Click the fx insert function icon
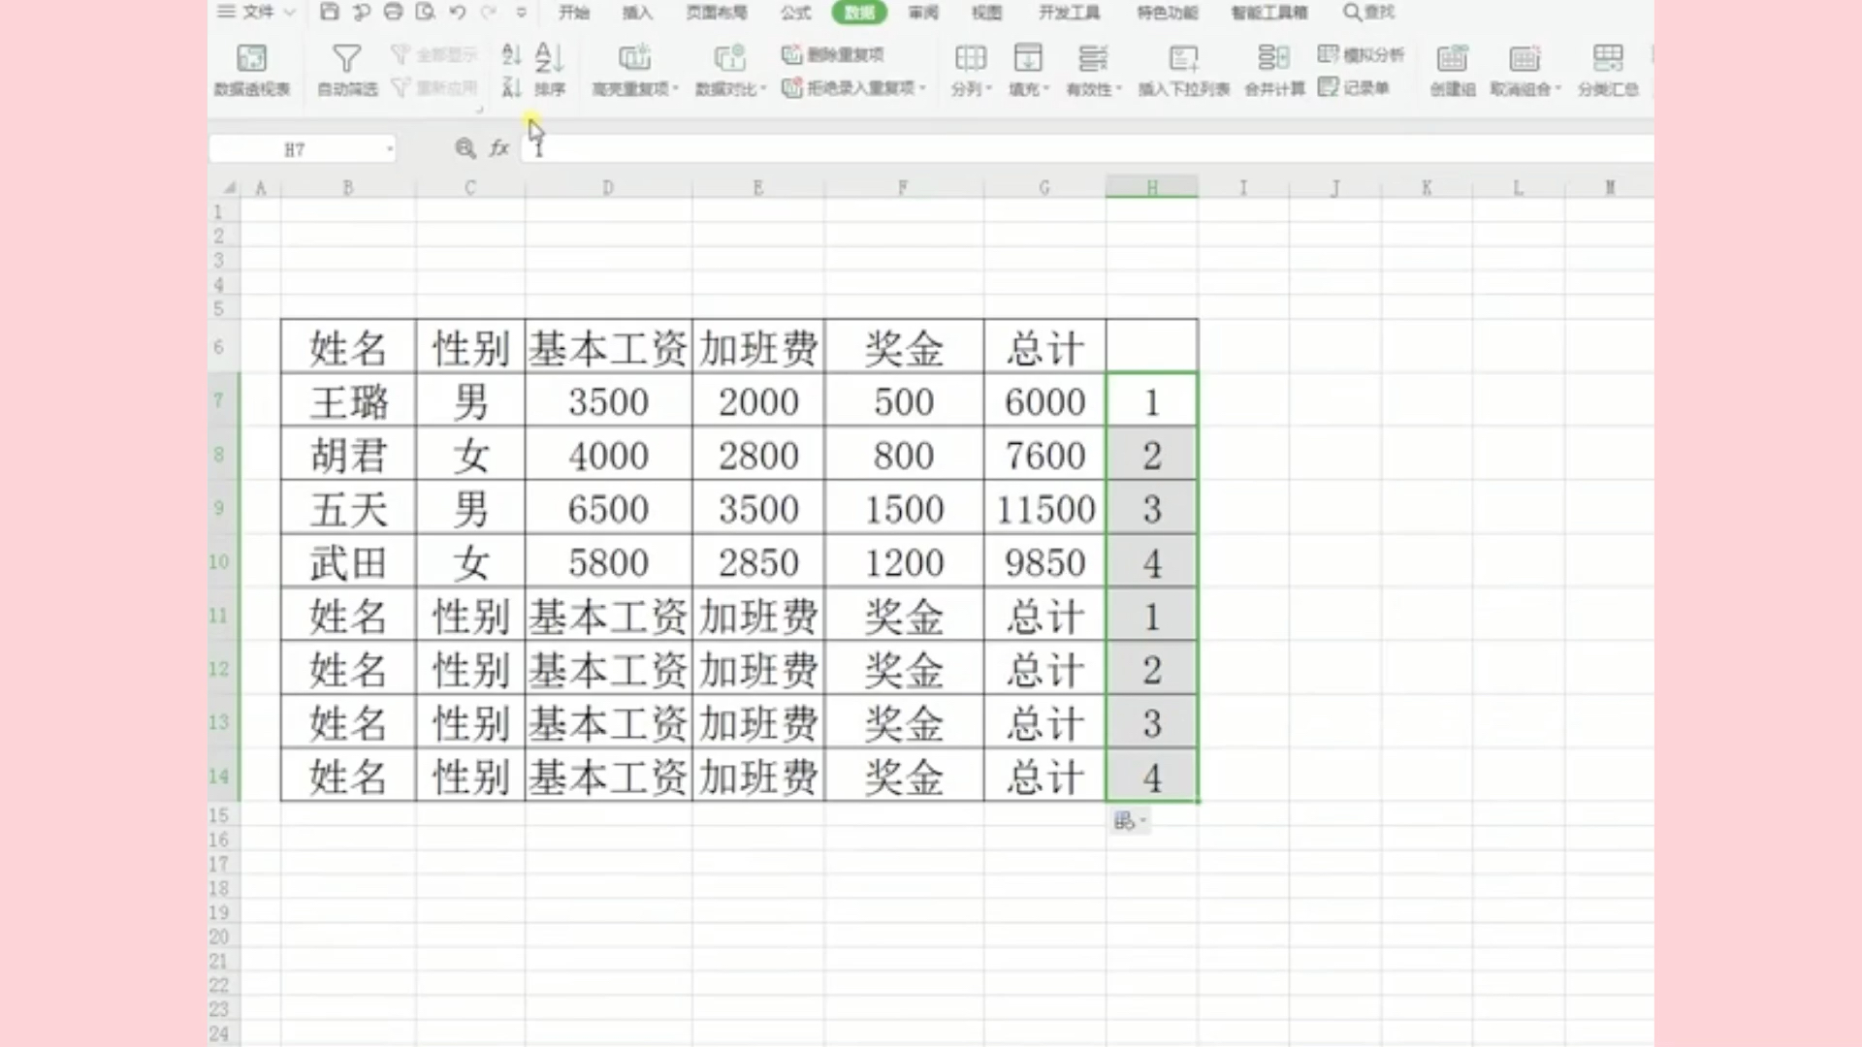 coord(499,148)
